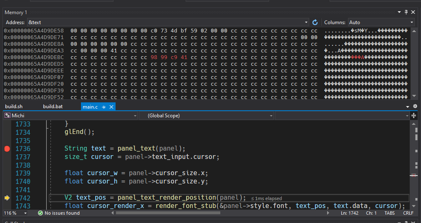
Task: Open Memory 1 window position menu
Action: click(x=399, y=12)
